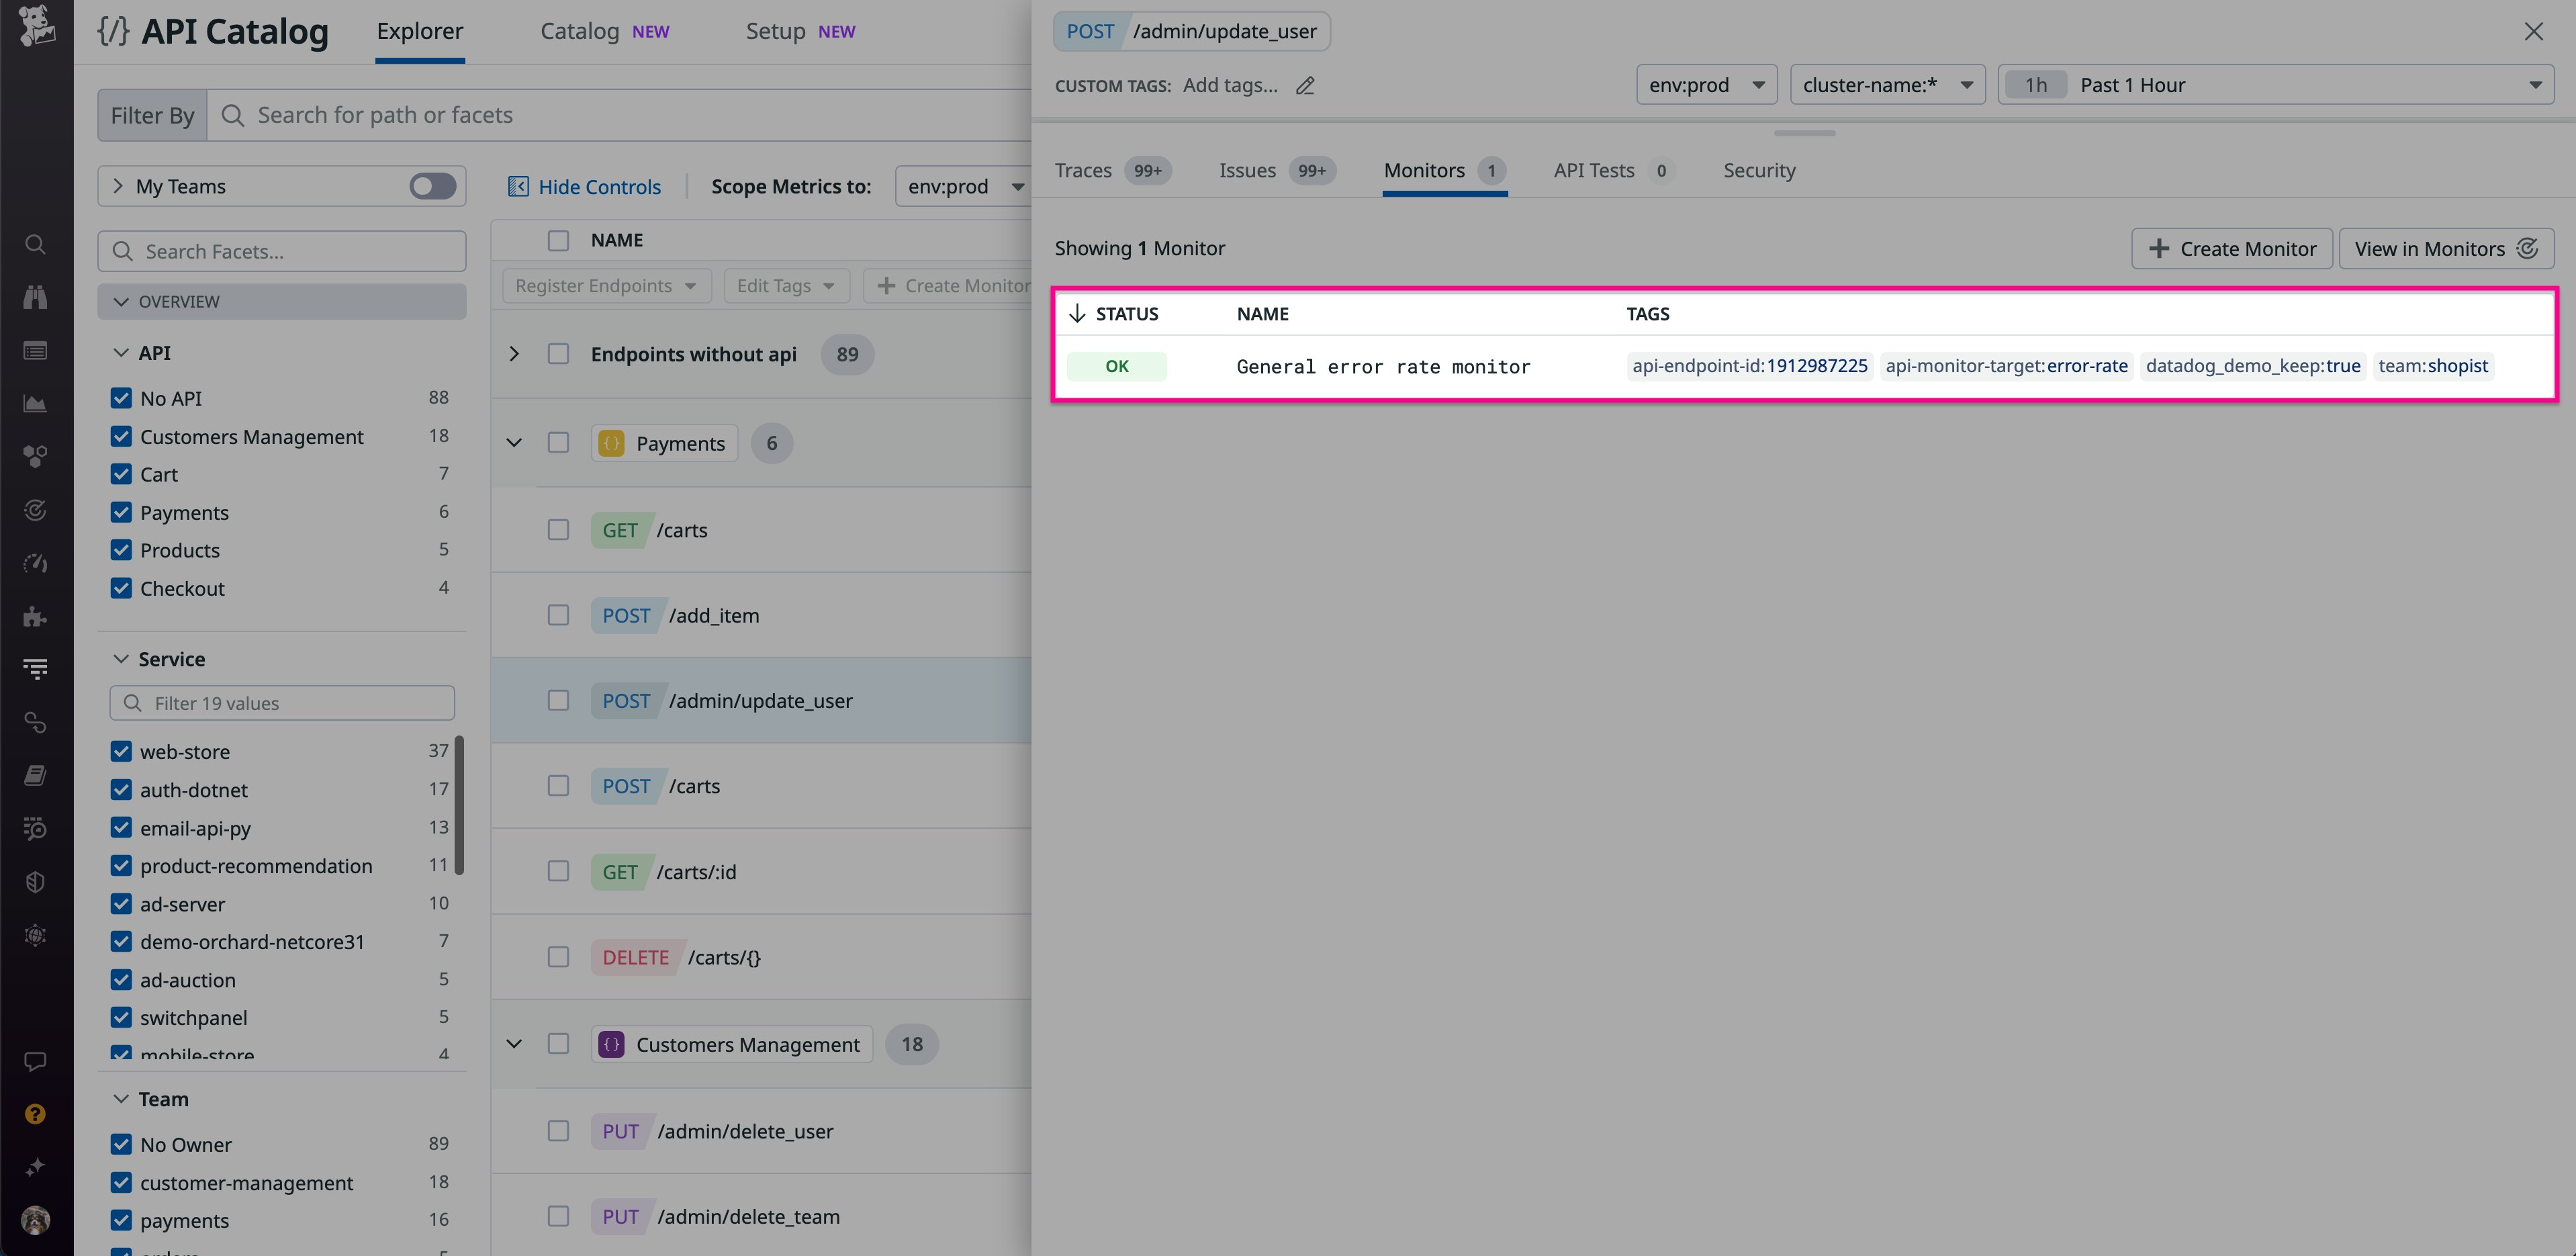Viewport: 2576px width, 1256px height.
Task: Click the Hide Controls panel icon
Action: (x=518, y=187)
